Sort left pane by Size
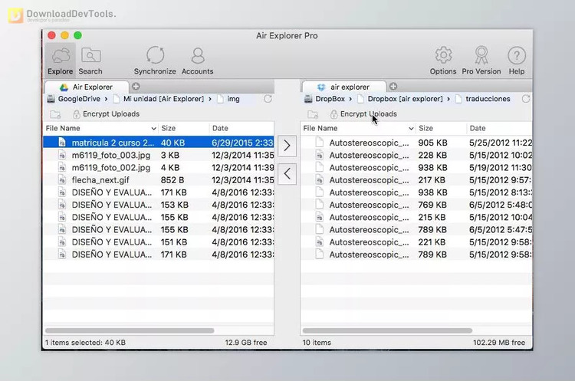The image size is (575, 381). pyautogui.click(x=184, y=128)
